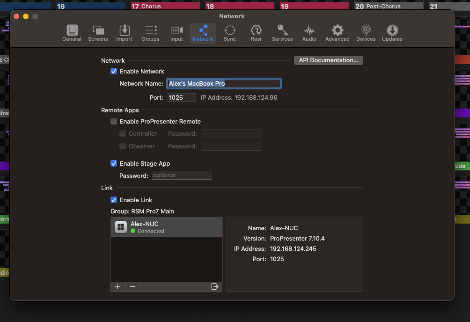Open the General preferences tab
The height and width of the screenshot is (322, 470).
click(72, 33)
